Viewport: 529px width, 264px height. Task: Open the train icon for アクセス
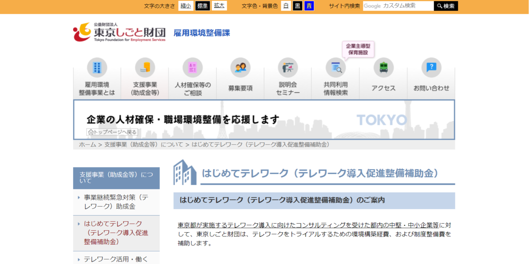(383, 68)
